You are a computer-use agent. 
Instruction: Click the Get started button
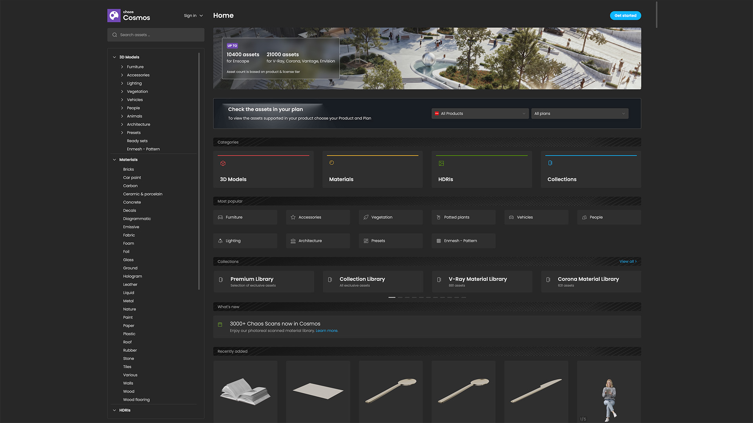[x=625, y=15]
